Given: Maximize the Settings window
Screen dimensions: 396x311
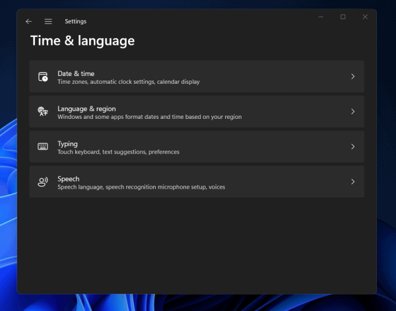Looking at the screenshot, I should pos(343,17).
